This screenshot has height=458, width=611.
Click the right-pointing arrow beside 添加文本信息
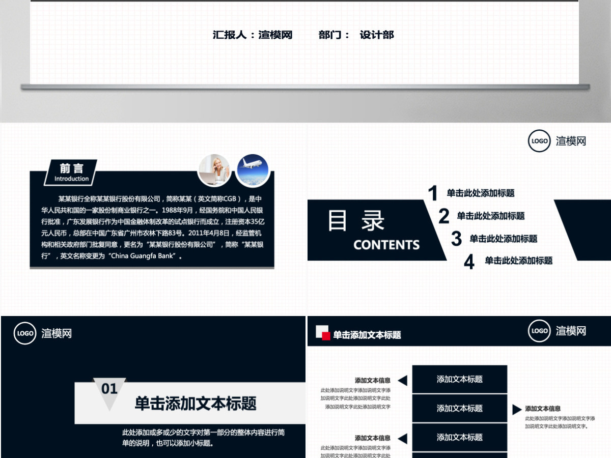coord(517,409)
